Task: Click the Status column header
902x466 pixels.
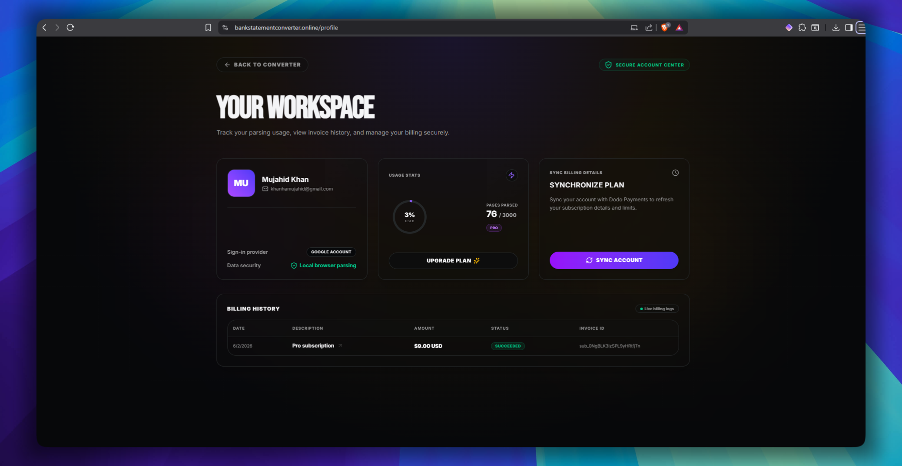Action: (500, 328)
